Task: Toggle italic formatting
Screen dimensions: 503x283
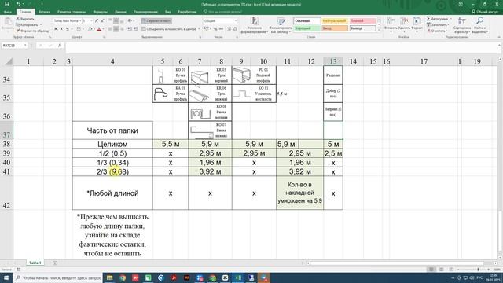Action: tap(61, 29)
